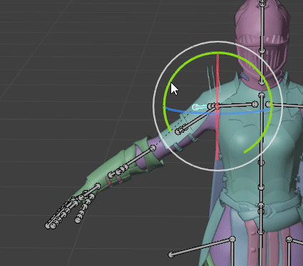Select the thigh bone extending lower left
The image size is (303, 266).
click(201, 247)
